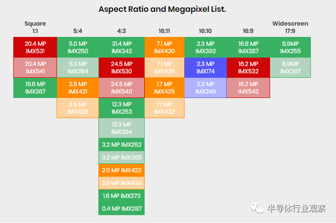The width and height of the screenshot is (336, 223).
Task: Select the 8.9MP IMX255 cell
Action: point(291,47)
